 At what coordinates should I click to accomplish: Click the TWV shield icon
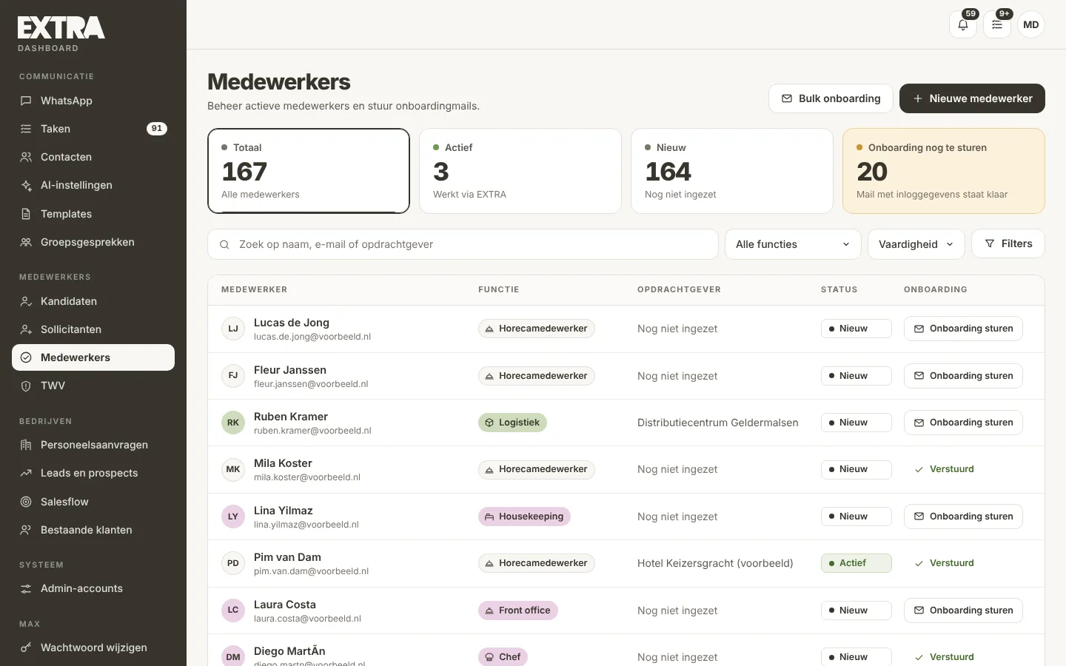click(26, 386)
